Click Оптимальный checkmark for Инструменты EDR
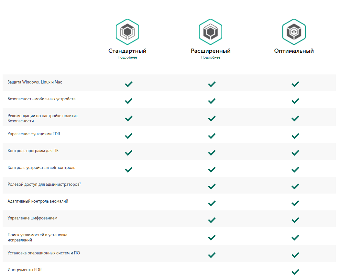 (295, 272)
